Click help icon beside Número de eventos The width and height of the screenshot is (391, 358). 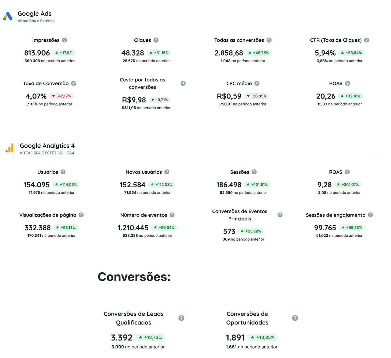click(x=172, y=215)
